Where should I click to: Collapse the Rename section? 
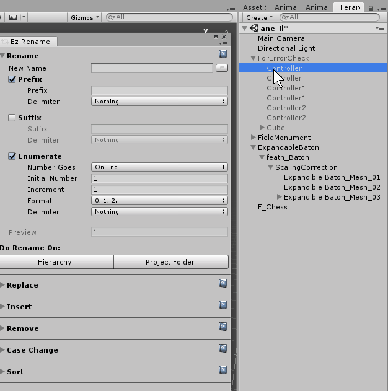click(2, 56)
